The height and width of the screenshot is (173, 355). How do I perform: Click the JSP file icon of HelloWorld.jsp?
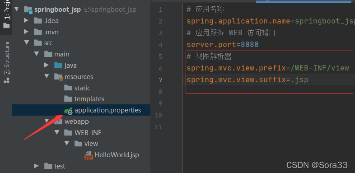[89, 155]
